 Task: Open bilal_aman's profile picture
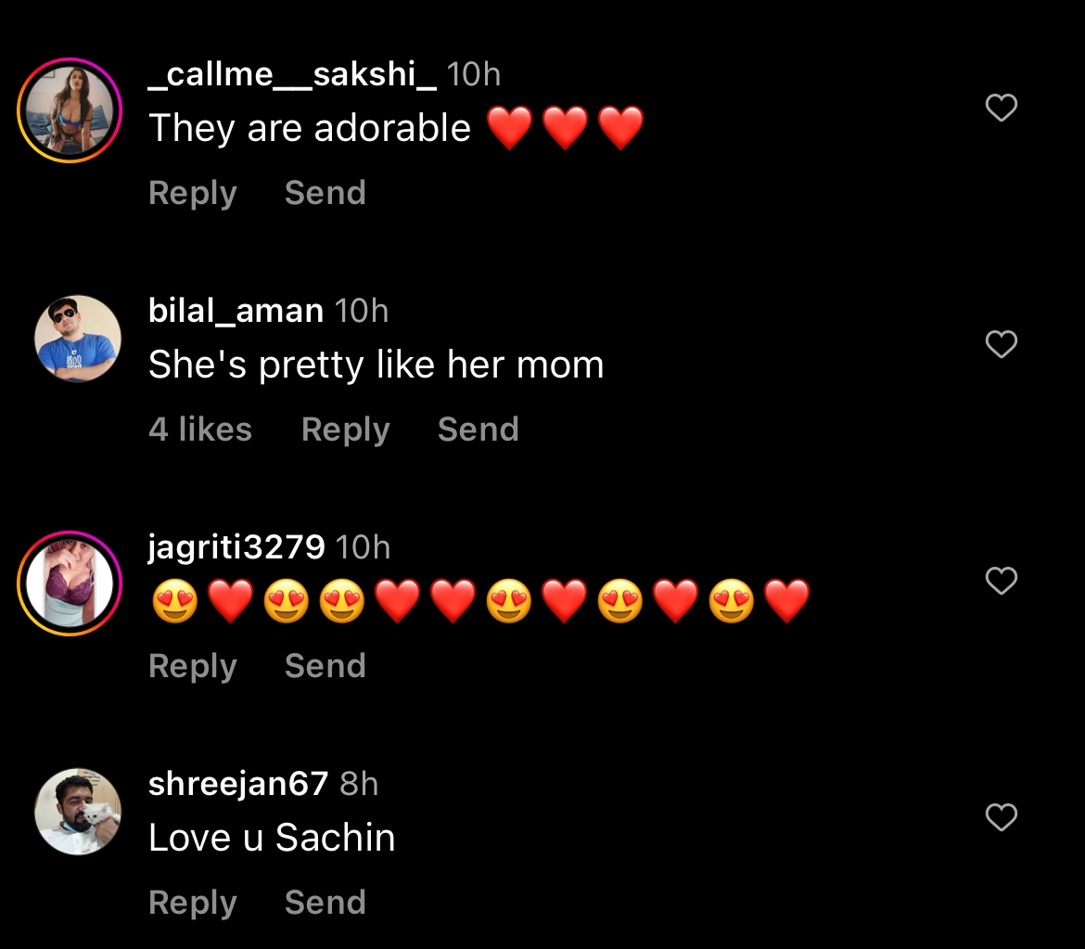(78, 339)
